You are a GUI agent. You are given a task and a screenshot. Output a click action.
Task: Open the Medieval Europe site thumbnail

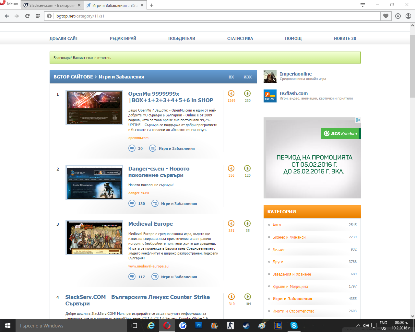[x=94, y=238]
